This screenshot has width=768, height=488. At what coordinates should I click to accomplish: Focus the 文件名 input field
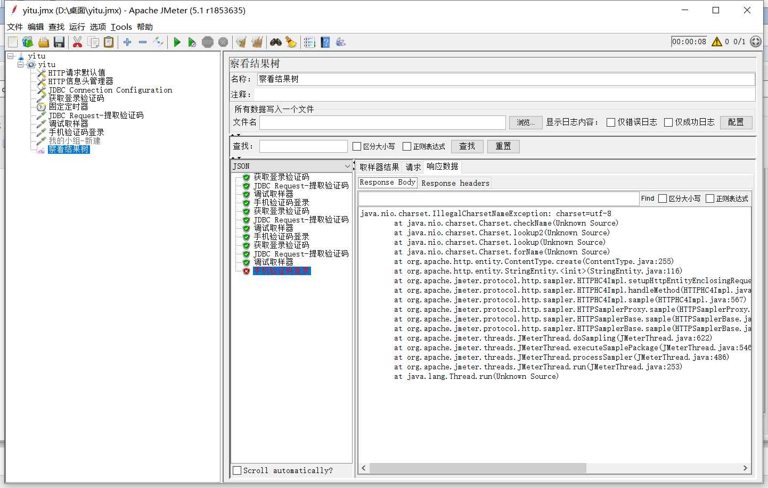[382, 122]
